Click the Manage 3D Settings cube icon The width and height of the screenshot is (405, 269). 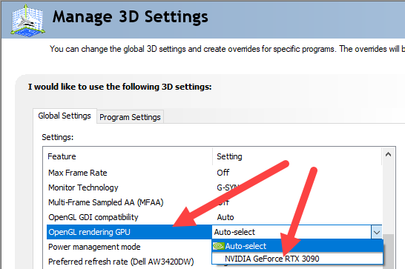(27, 21)
